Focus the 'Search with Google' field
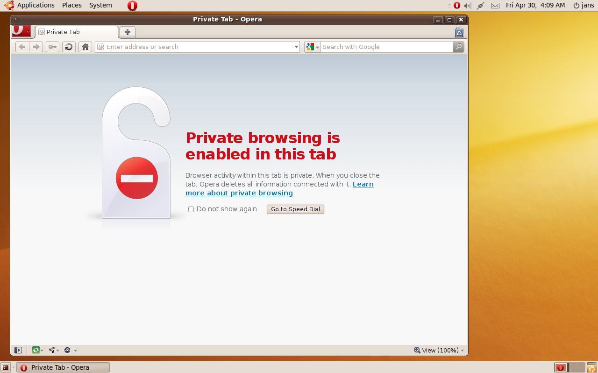The height and width of the screenshot is (373, 598). (x=386, y=47)
